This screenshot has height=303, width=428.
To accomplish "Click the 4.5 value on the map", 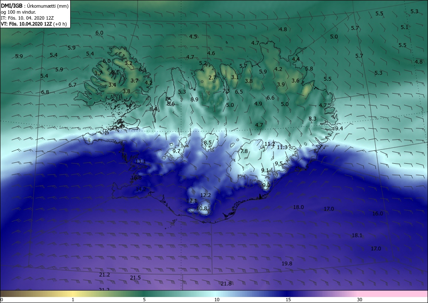I will click(193, 36).
